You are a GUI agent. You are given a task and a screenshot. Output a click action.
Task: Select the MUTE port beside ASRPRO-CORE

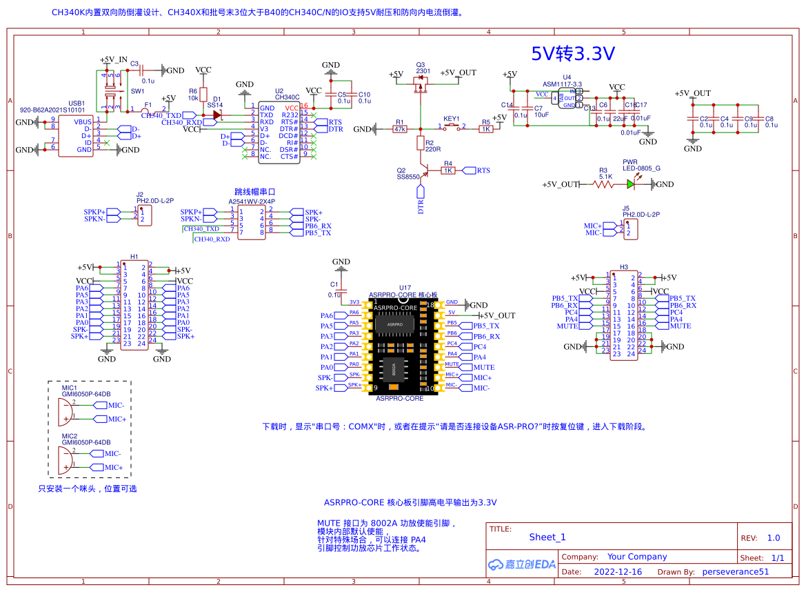pos(477,367)
